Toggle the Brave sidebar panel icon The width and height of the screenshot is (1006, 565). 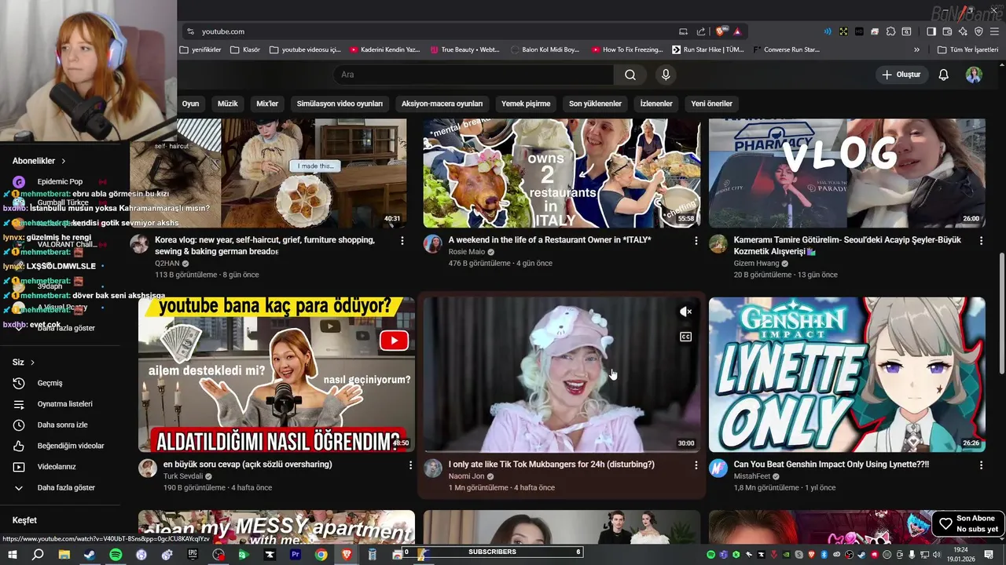(931, 31)
